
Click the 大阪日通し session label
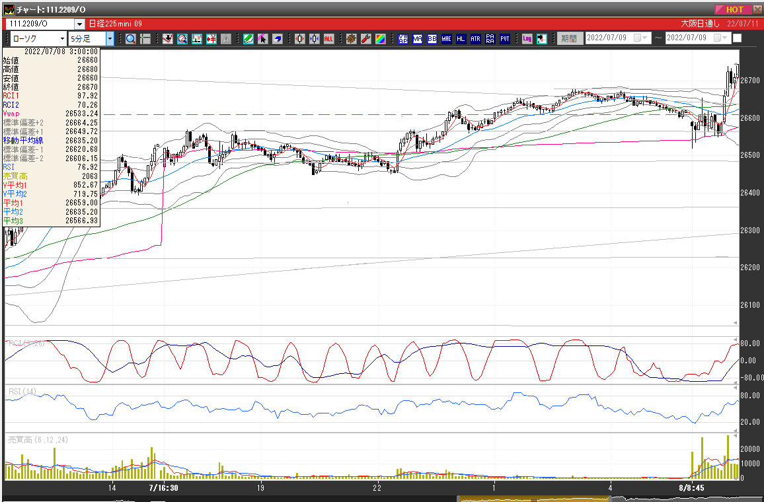[700, 24]
